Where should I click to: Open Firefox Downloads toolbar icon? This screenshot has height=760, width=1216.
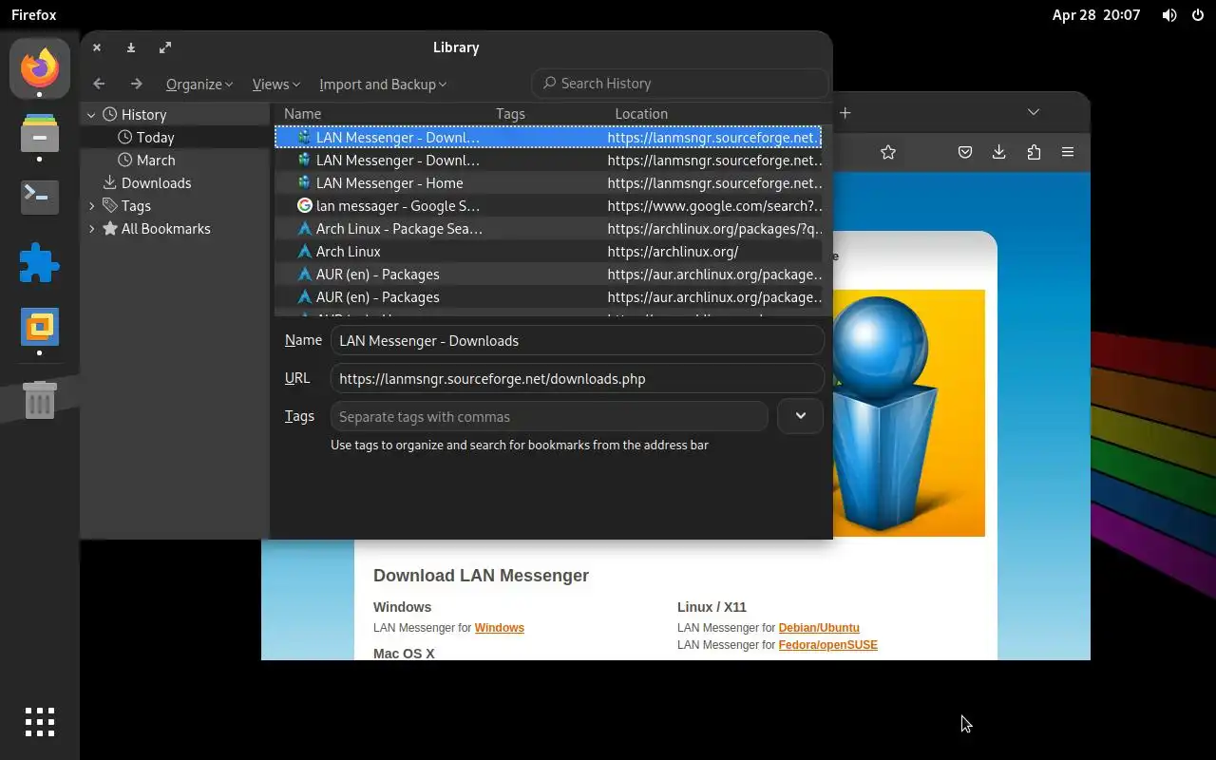(x=998, y=152)
